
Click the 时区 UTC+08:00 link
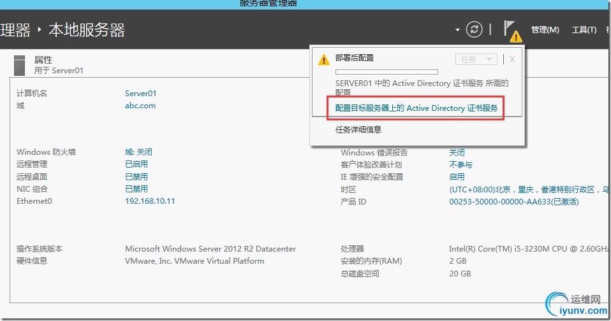click(529, 190)
